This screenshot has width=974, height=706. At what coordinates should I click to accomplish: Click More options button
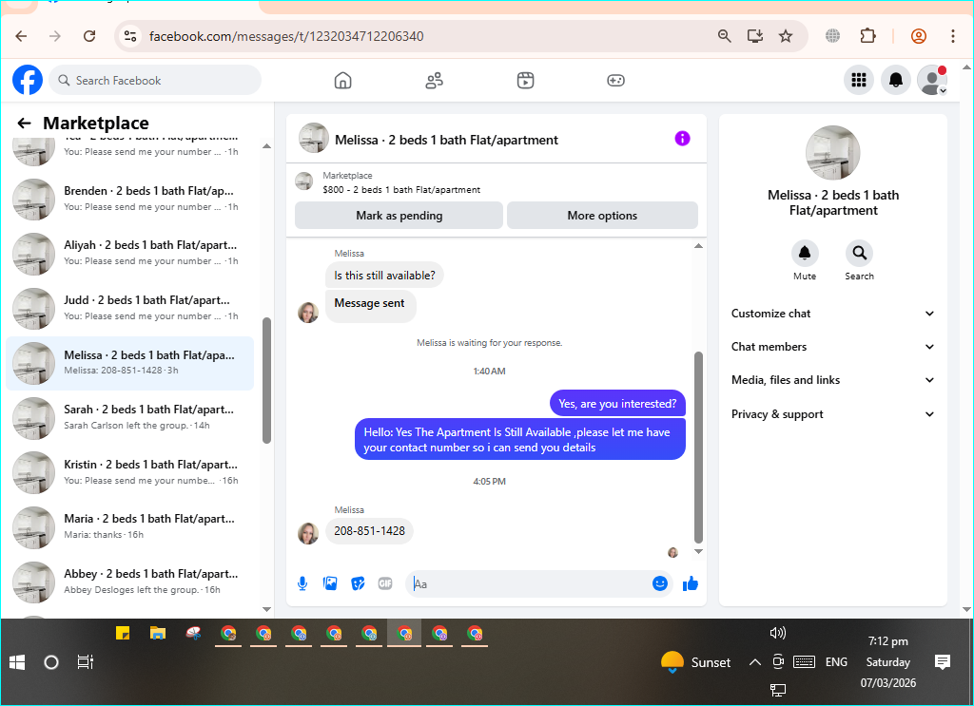[x=602, y=216]
